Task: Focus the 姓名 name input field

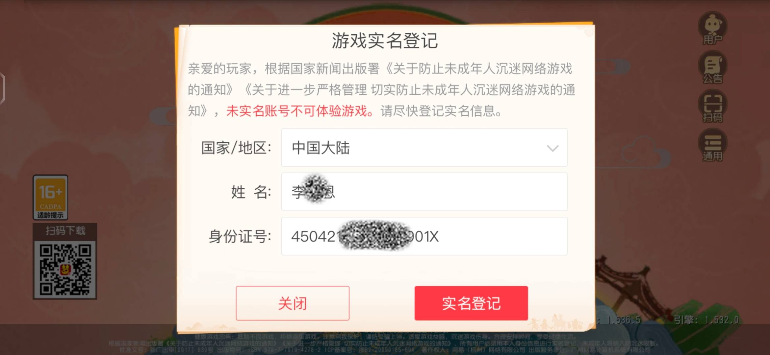Action: pos(424,192)
